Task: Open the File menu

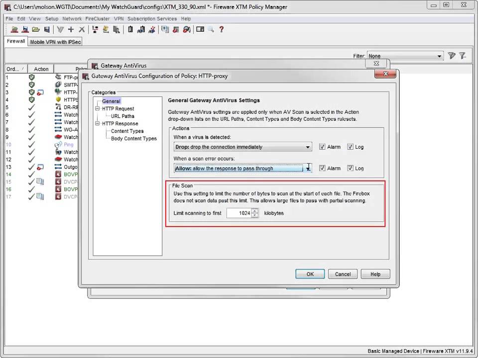Action: 9,18
